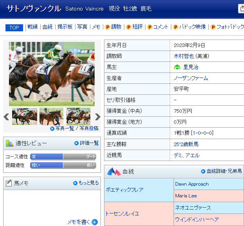
Task: Click the birth date 2023年2月9日
Action: tap(189, 45)
